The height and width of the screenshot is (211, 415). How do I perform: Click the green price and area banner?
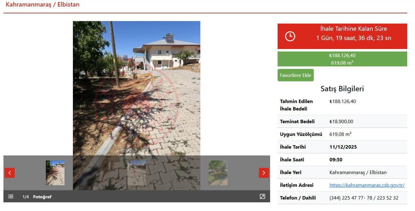click(342, 59)
